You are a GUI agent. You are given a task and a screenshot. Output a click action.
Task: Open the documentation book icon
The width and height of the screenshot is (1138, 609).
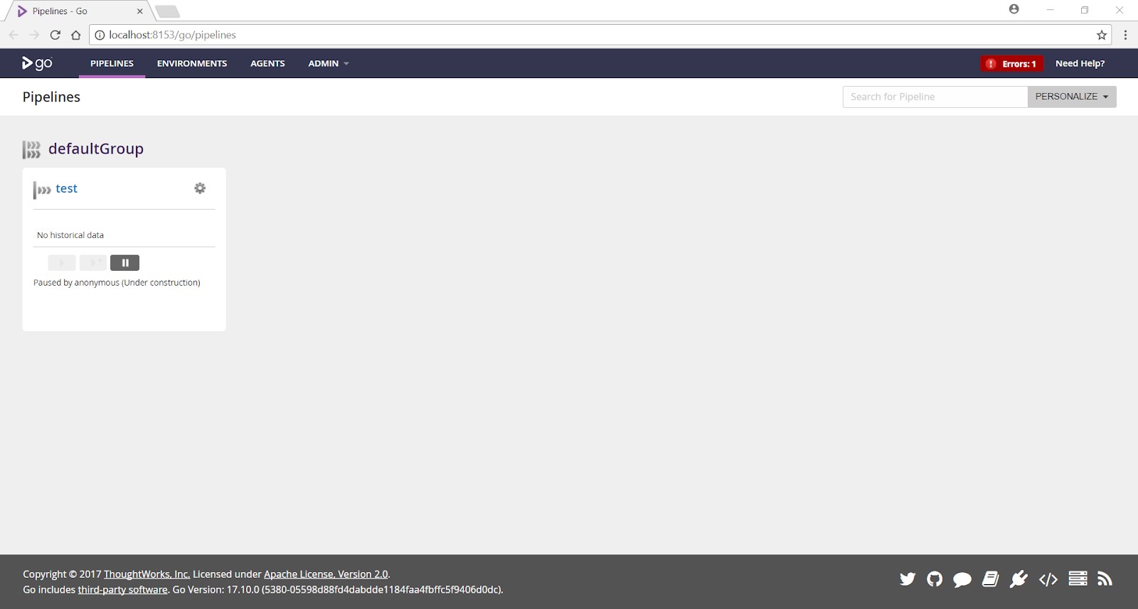click(x=991, y=579)
